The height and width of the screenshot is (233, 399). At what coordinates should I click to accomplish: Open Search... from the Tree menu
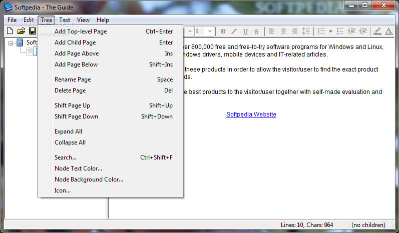110,157
